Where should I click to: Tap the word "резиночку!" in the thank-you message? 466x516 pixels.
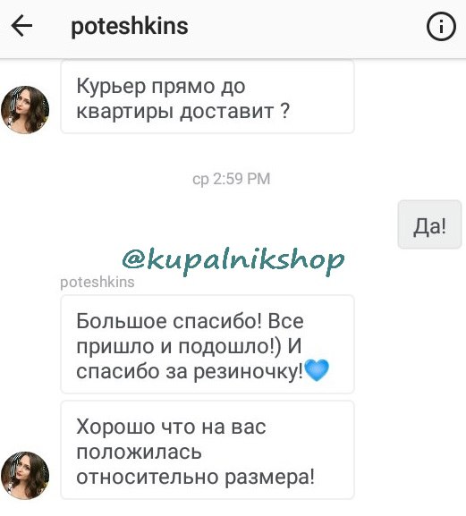pos(248,372)
